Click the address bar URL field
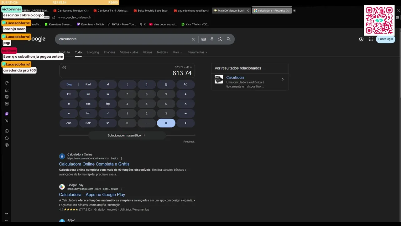This screenshot has width=401, height=226. [x=74, y=18]
